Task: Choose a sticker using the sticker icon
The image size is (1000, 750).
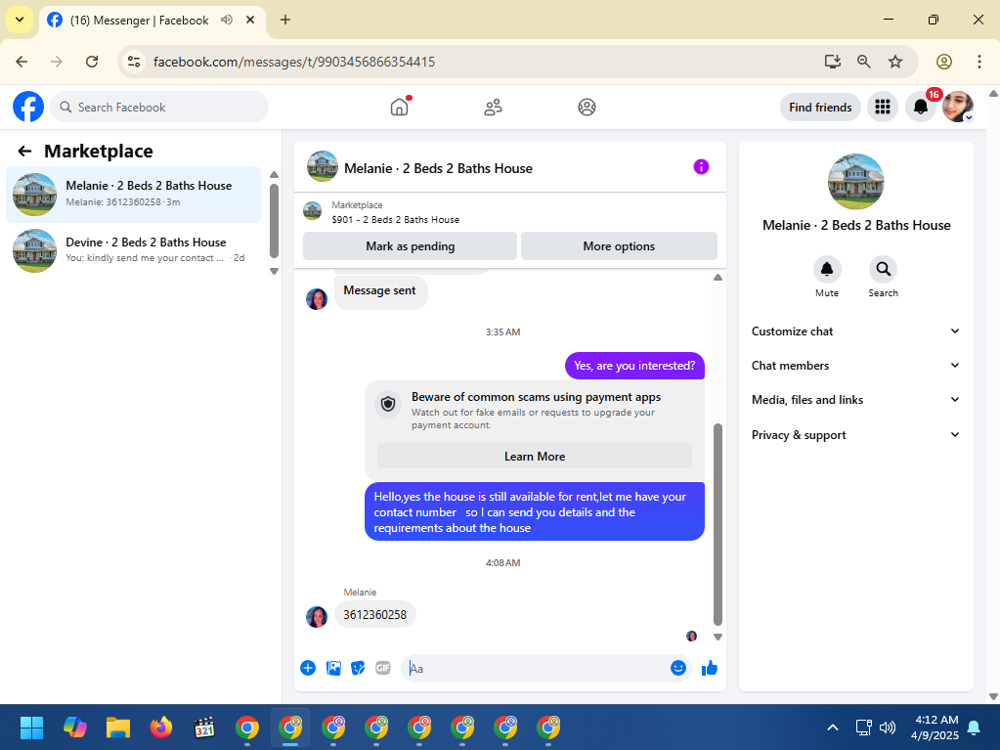Action: [359, 668]
